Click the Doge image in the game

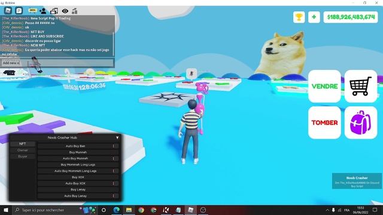click(282, 53)
